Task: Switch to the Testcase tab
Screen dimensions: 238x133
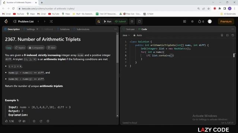Action: tap(129, 29)
